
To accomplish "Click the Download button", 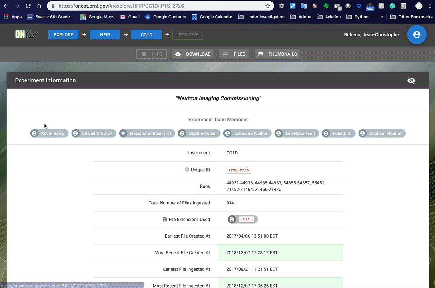I will point(193,54).
